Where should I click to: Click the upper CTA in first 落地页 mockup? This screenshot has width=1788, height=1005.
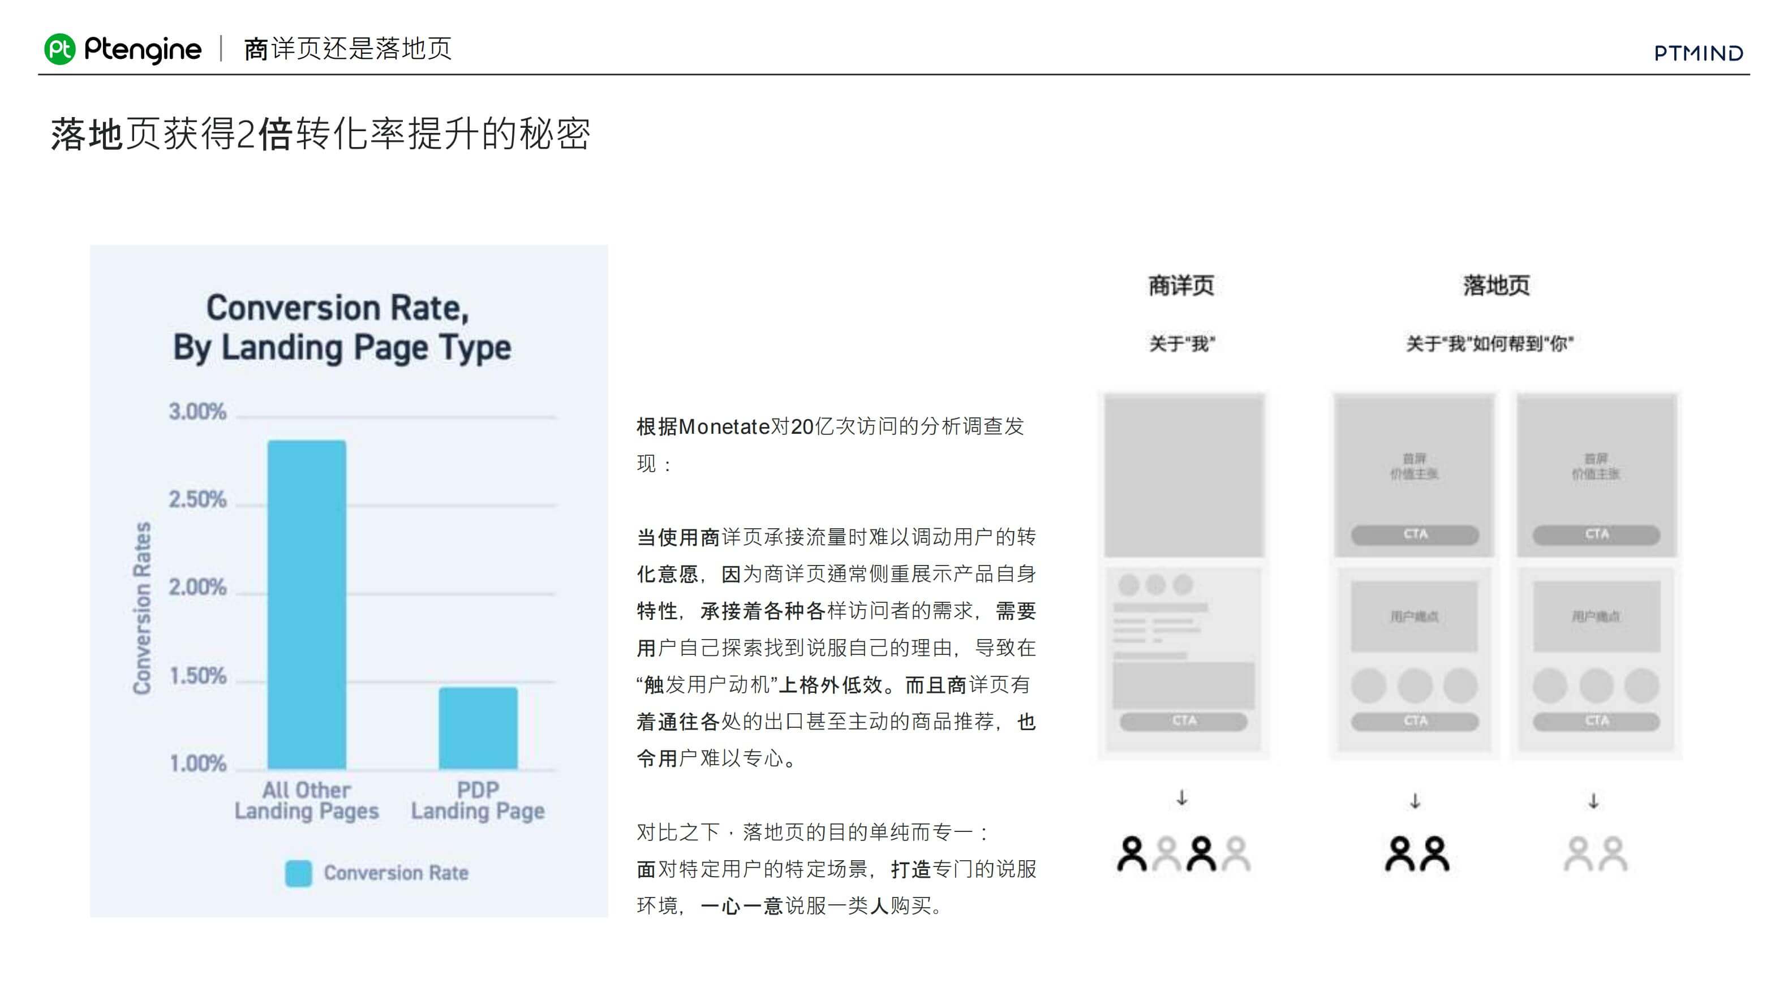[x=1415, y=535]
